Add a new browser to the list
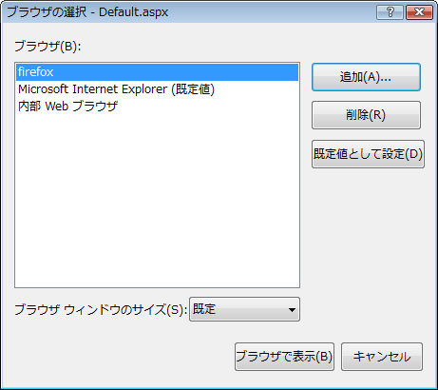Viewport: 438px width, 390px height. (x=366, y=77)
